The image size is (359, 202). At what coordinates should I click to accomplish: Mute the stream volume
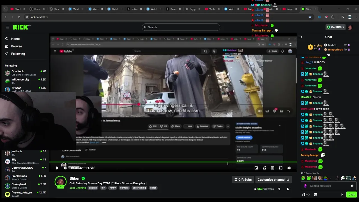pos(65,168)
